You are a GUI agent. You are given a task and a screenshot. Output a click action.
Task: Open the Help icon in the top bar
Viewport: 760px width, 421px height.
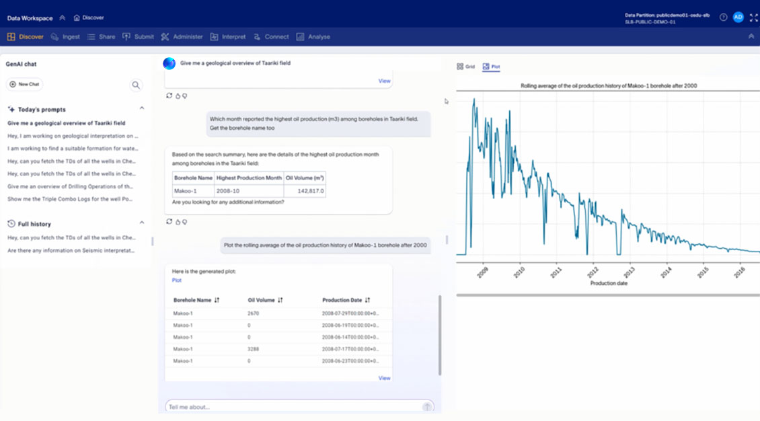pyautogui.click(x=722, y=17)
